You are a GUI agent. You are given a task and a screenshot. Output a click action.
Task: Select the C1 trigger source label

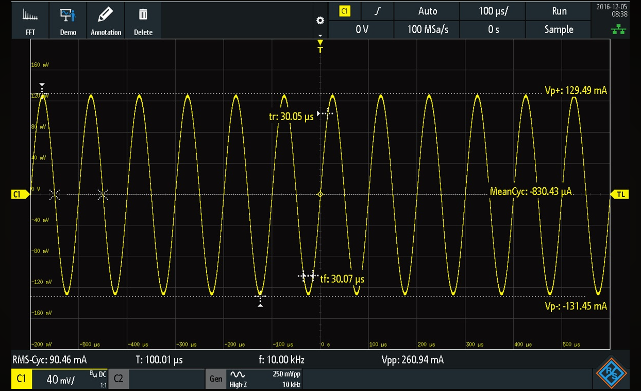tap(345, 11)
